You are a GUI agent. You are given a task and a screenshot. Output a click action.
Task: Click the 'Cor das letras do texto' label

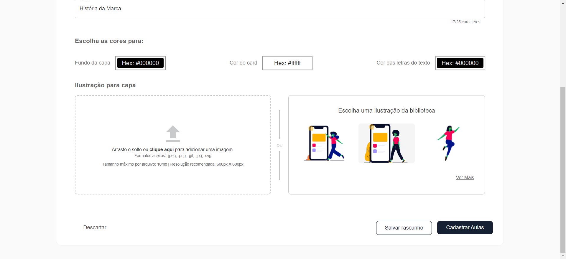point(403,63)
